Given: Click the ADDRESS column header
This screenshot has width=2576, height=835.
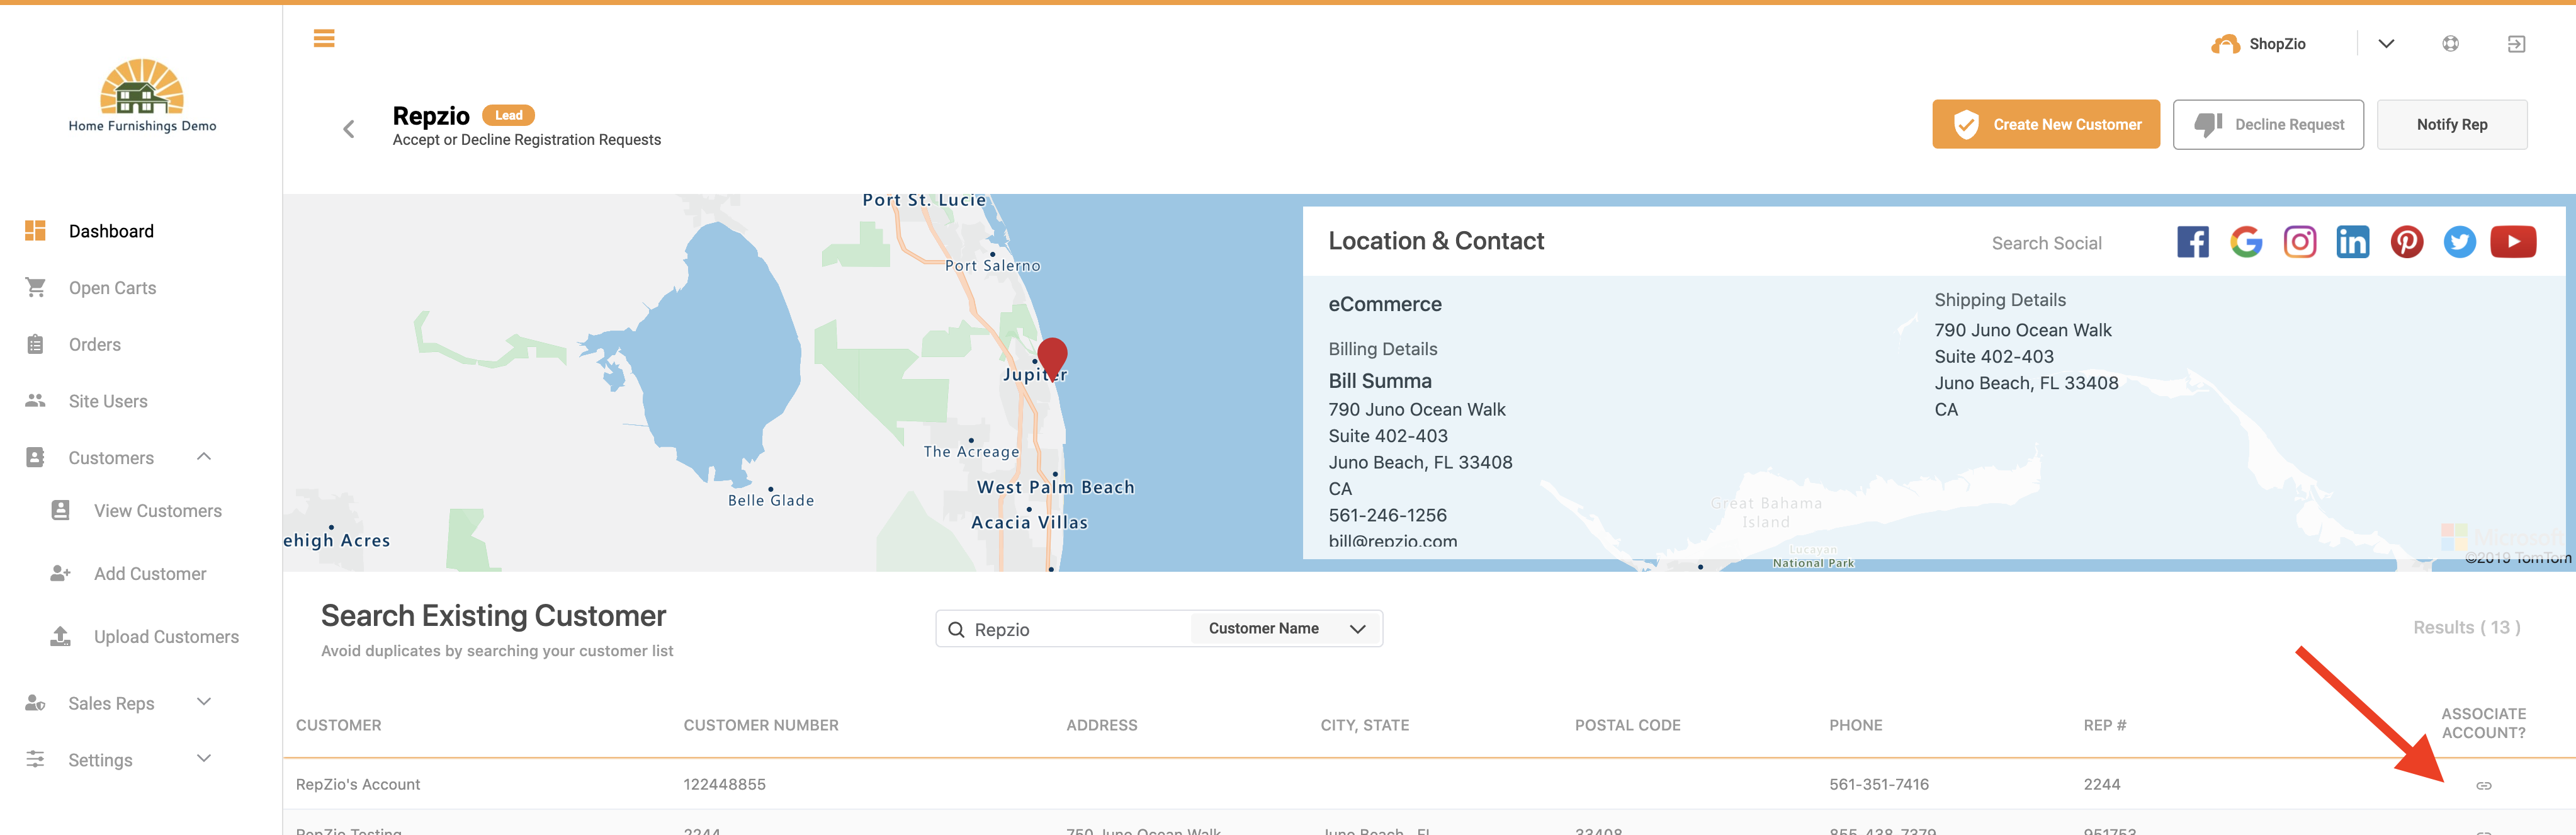Looking at the screenshot, I should [x=1101, y=726].
